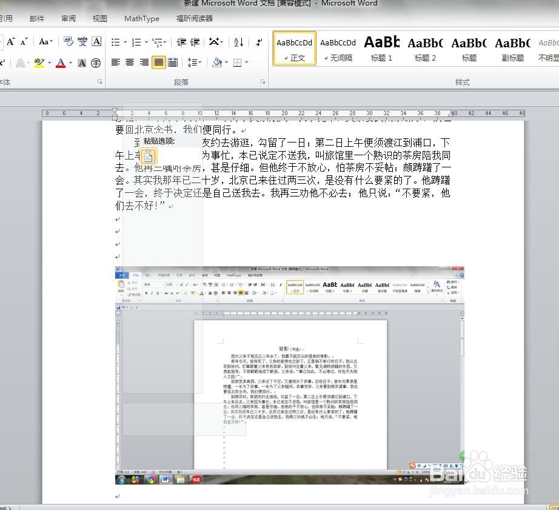Apply the 标题 style

(x=469, y=49)
